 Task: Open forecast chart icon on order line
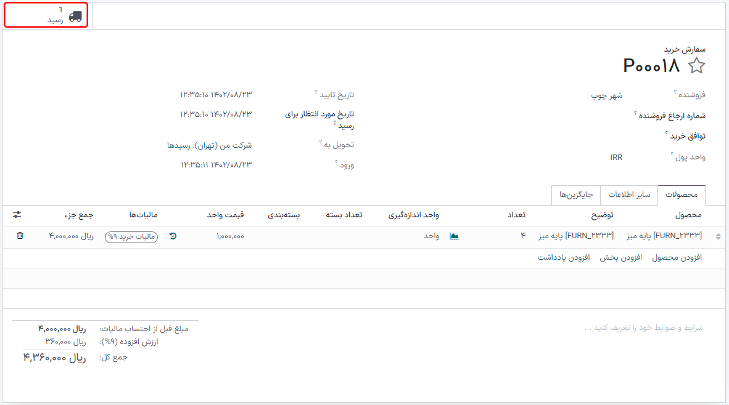(454, 236)
